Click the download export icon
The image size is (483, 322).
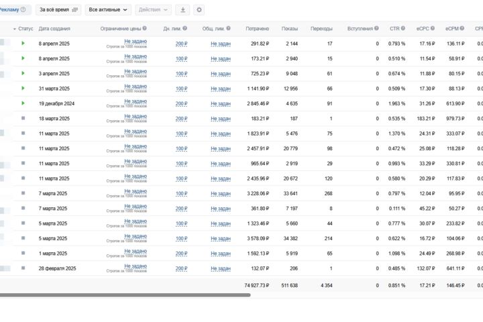[x=182, y=10]
